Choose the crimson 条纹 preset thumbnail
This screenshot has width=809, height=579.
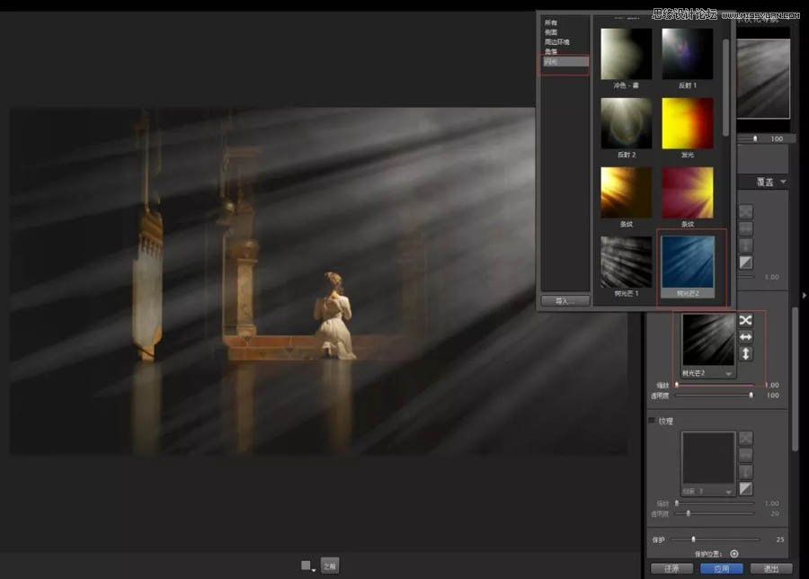click(688, 192)
